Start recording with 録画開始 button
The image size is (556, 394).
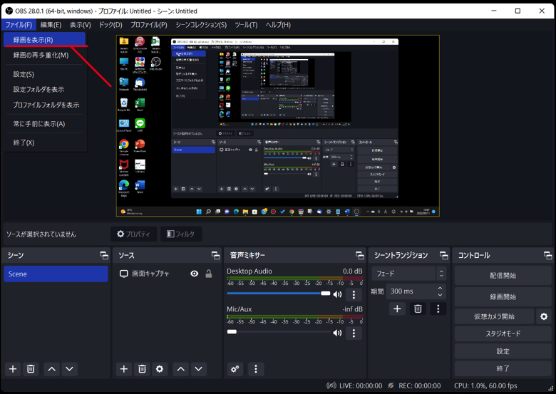coord(503,297)
